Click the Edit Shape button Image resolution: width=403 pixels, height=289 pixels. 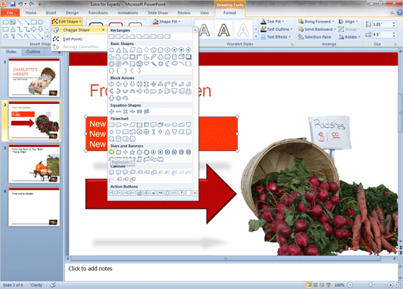pos(67,22)
